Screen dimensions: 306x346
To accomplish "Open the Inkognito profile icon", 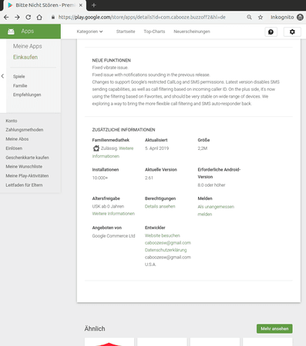I will tap(300, 17).
